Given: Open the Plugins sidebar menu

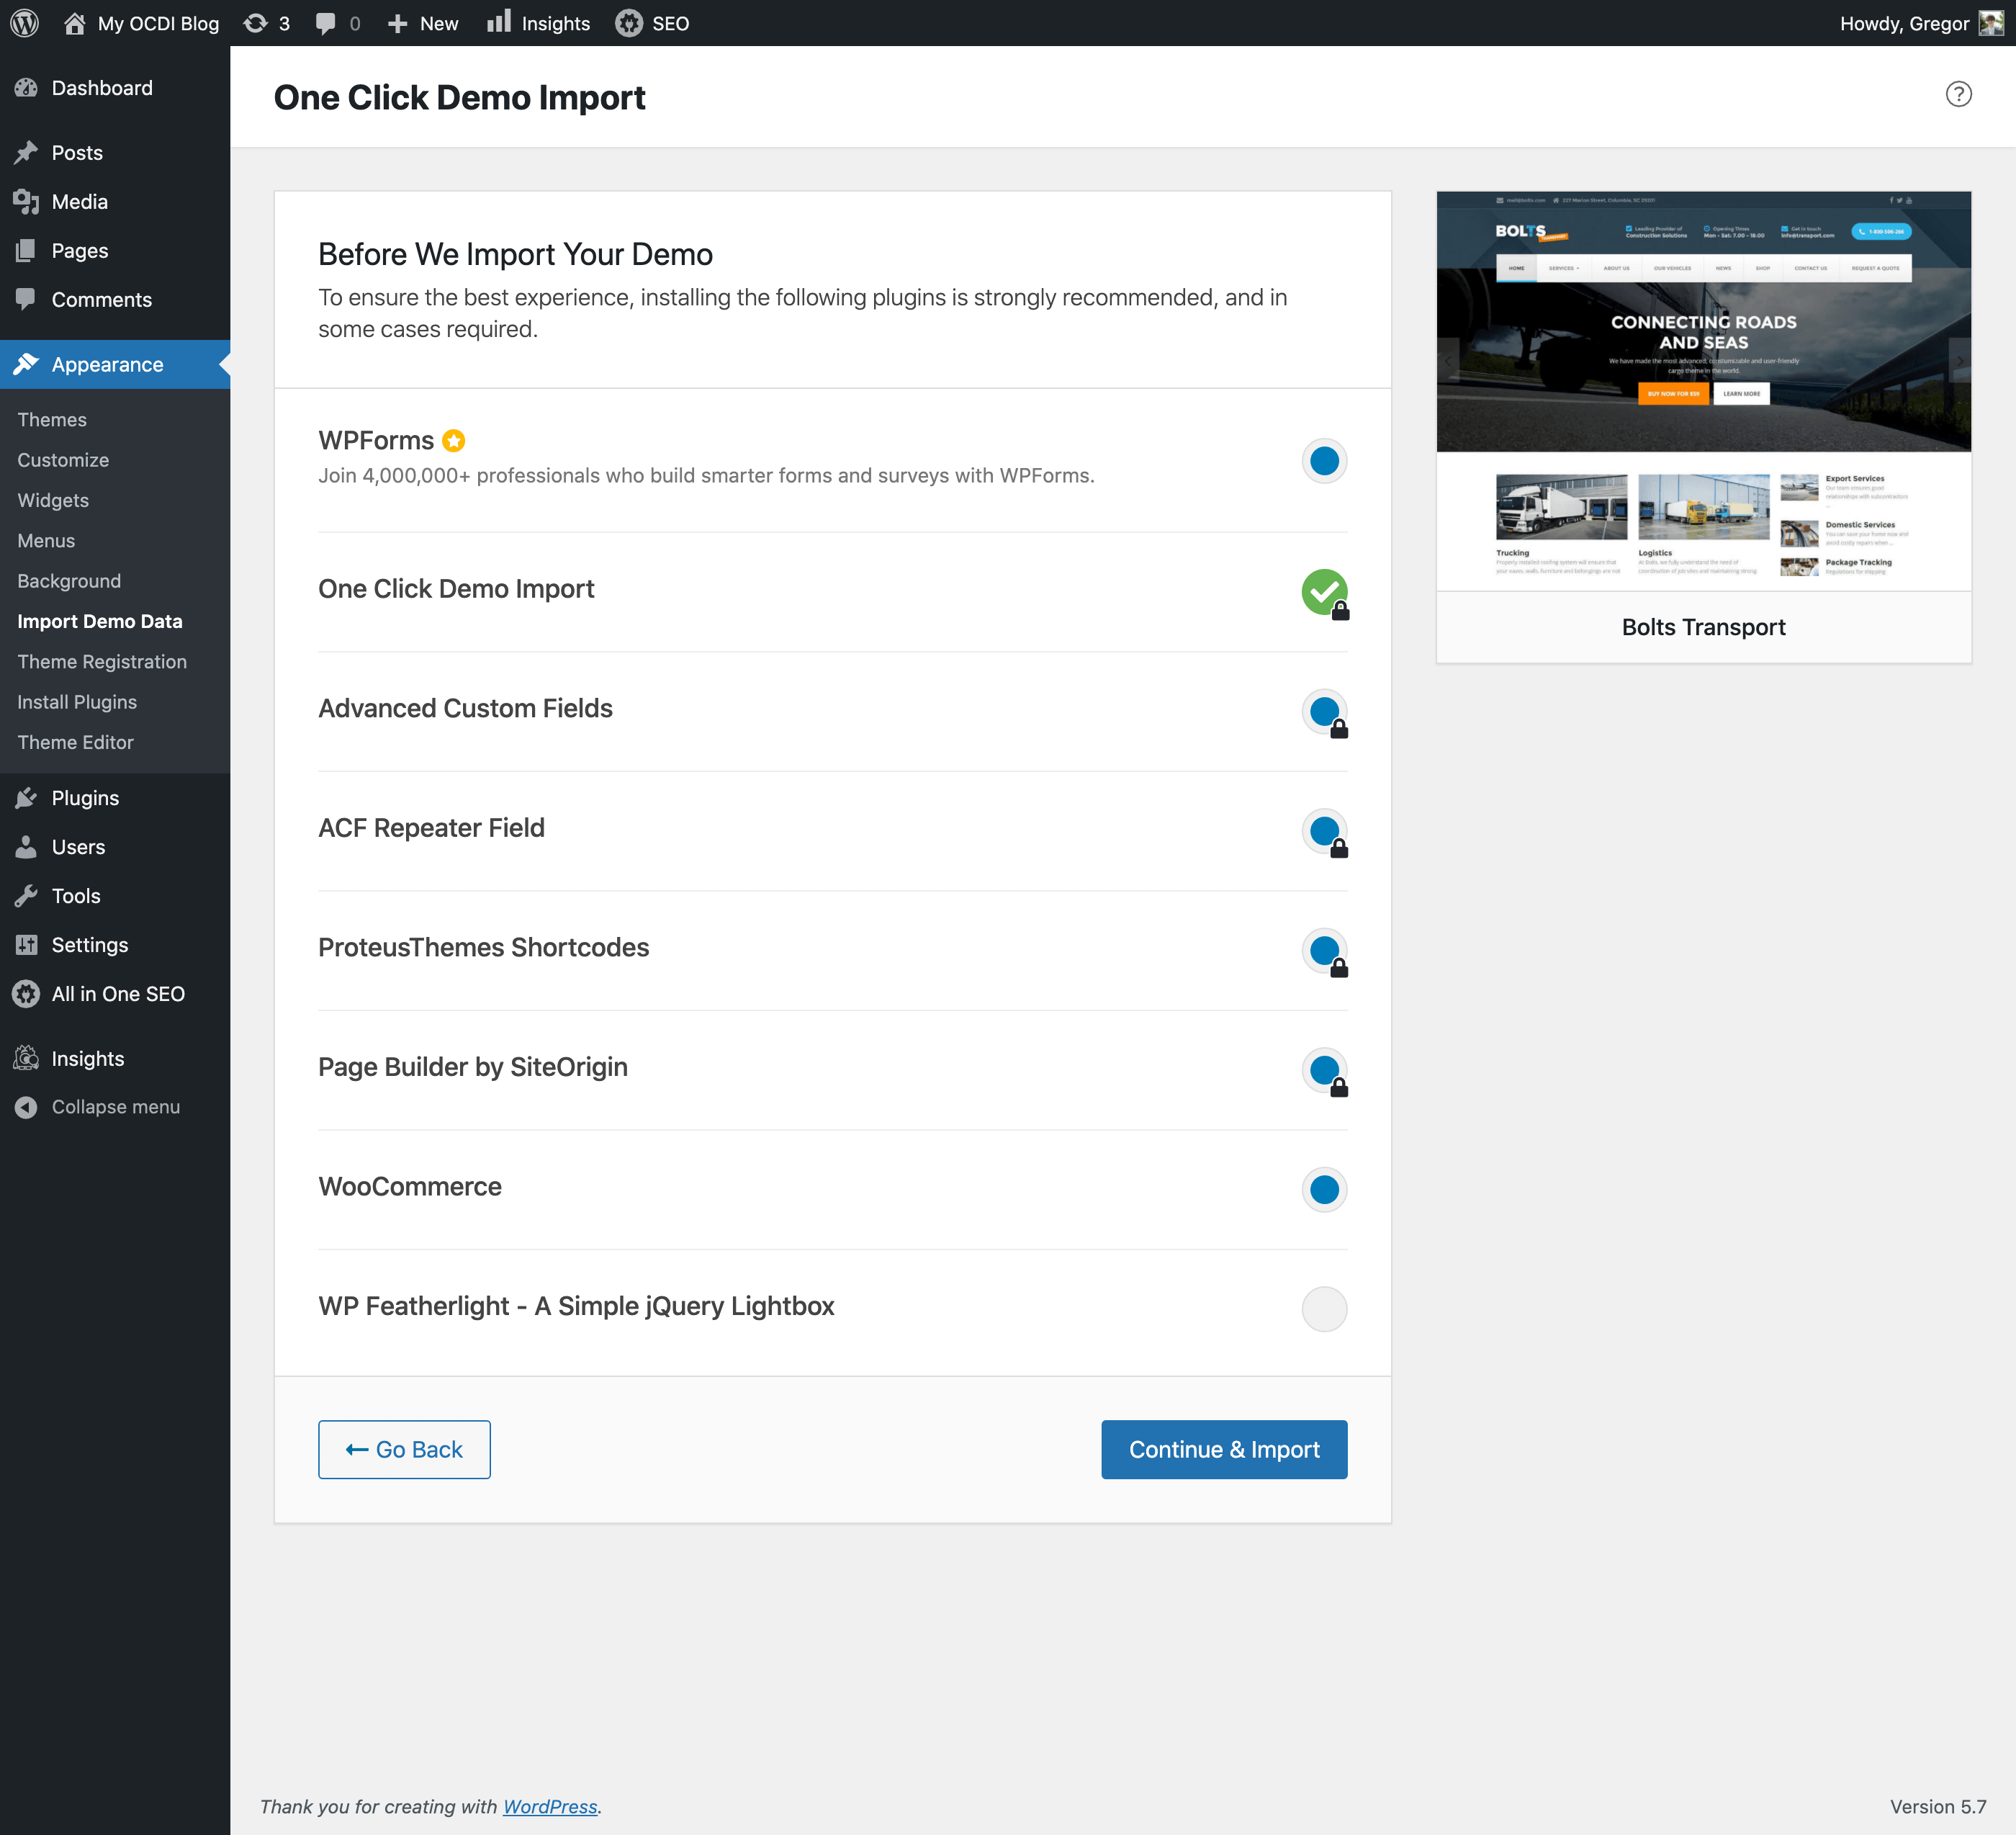Looking at the screenshot, I should [x=85, y=798].
